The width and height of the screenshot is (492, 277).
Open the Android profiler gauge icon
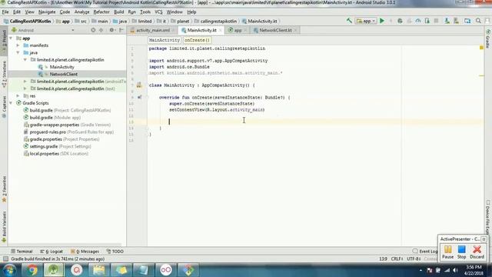click(418, 21)
